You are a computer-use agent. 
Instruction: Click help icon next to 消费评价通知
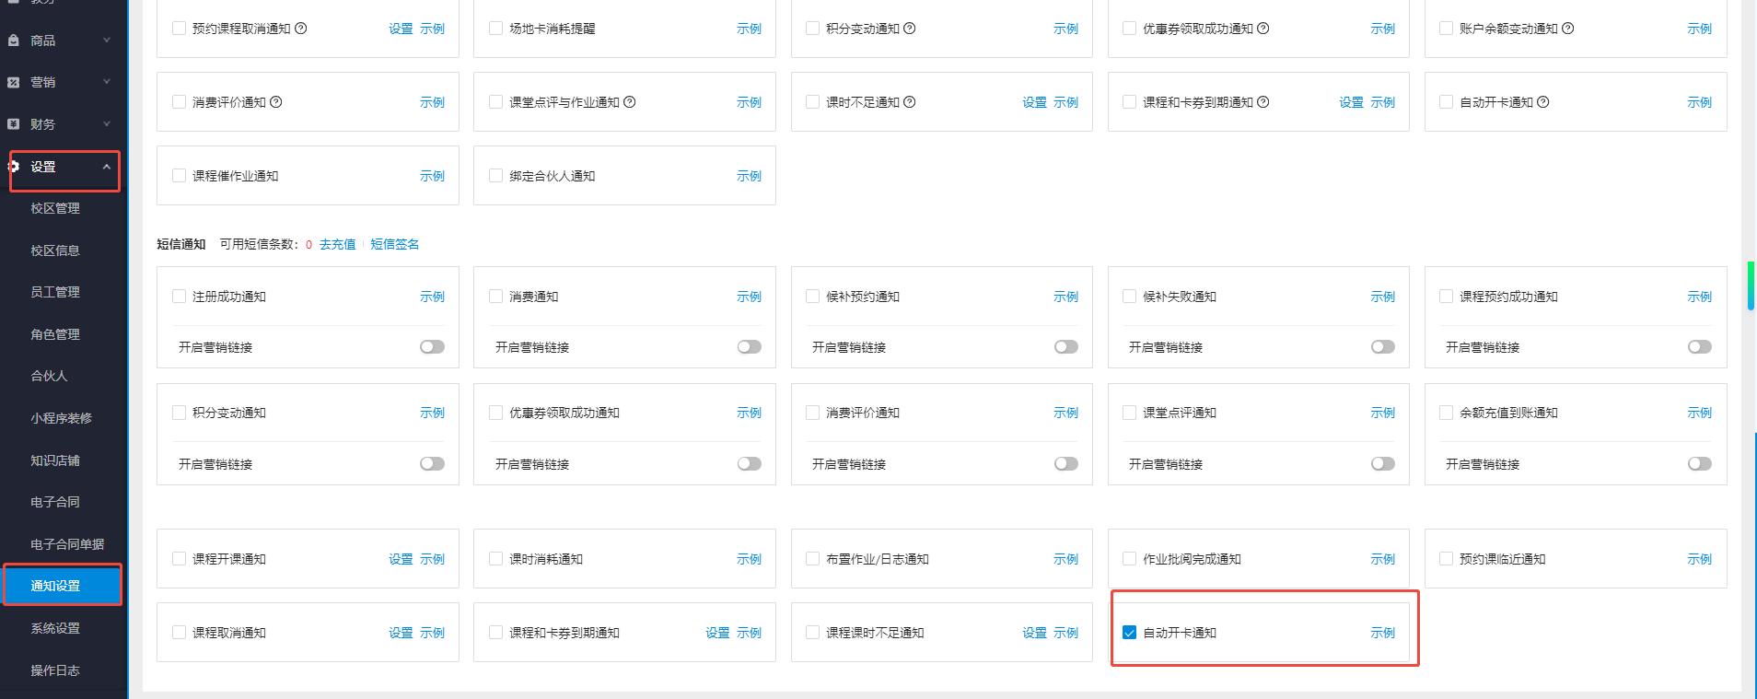[x=275, y=102]
